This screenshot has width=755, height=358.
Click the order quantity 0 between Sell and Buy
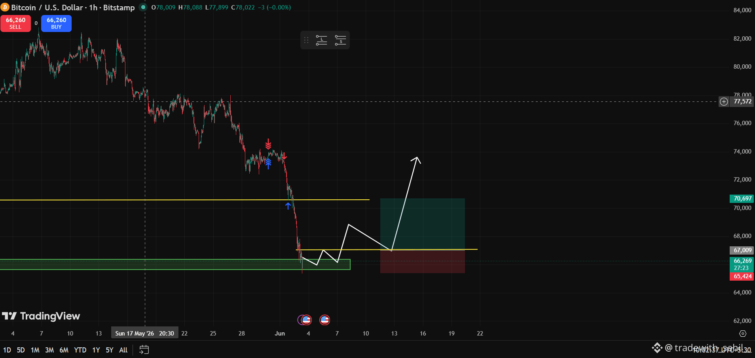pos(36,23)
